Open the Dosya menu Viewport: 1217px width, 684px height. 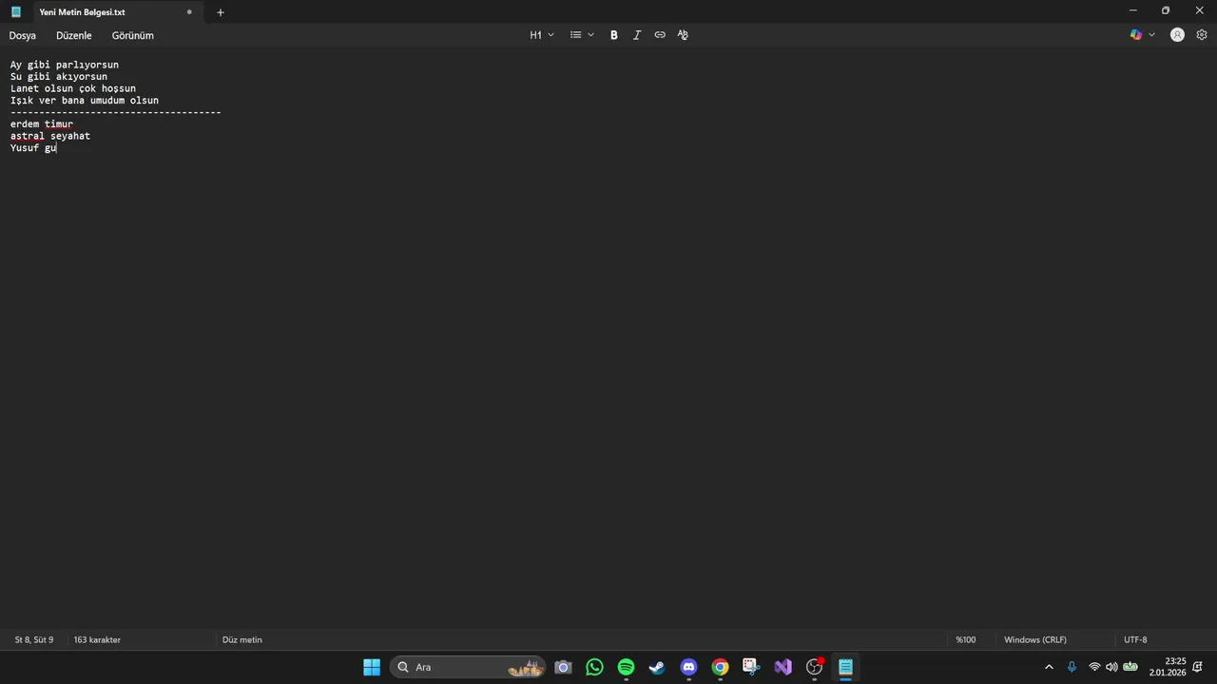(23, 35)
